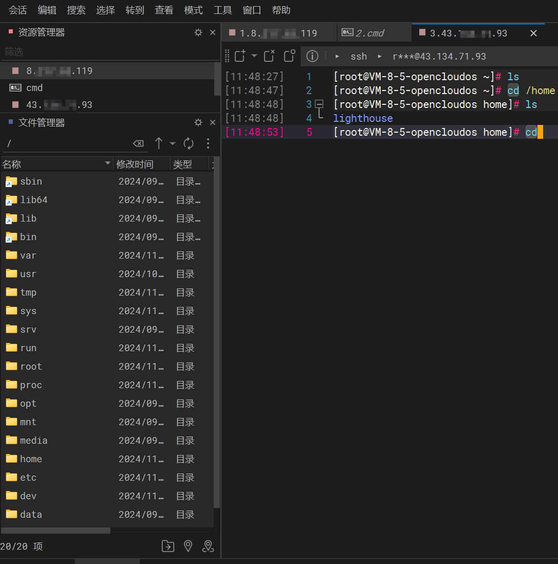Viewport: 558px width, 564px height.
Task: Switch to session tab ending in 119
Action: [280, 33]
